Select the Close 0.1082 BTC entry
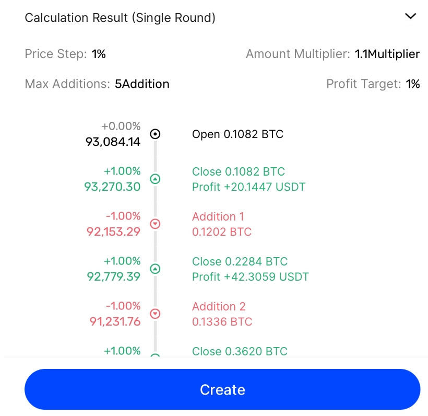This screenshot has height=416, width=428. pyautogui.click(x=239, y=171)
